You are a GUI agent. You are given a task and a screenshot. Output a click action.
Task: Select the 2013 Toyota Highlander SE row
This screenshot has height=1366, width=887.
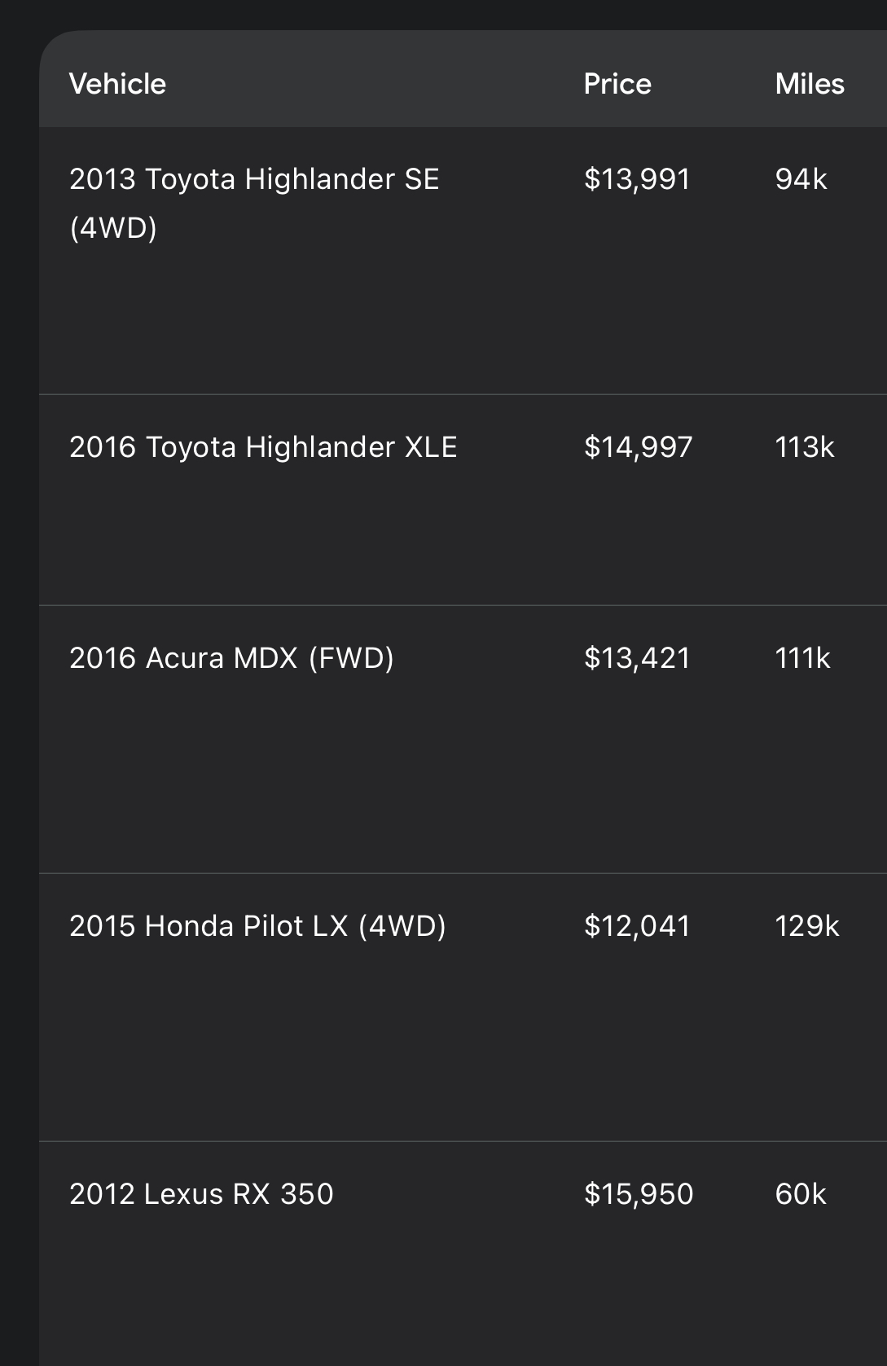click(463, 261)
